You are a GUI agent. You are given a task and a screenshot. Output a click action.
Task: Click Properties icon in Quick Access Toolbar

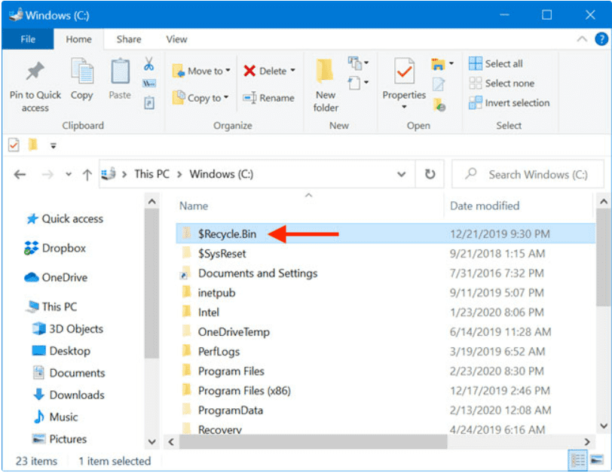tap(14, 145)
